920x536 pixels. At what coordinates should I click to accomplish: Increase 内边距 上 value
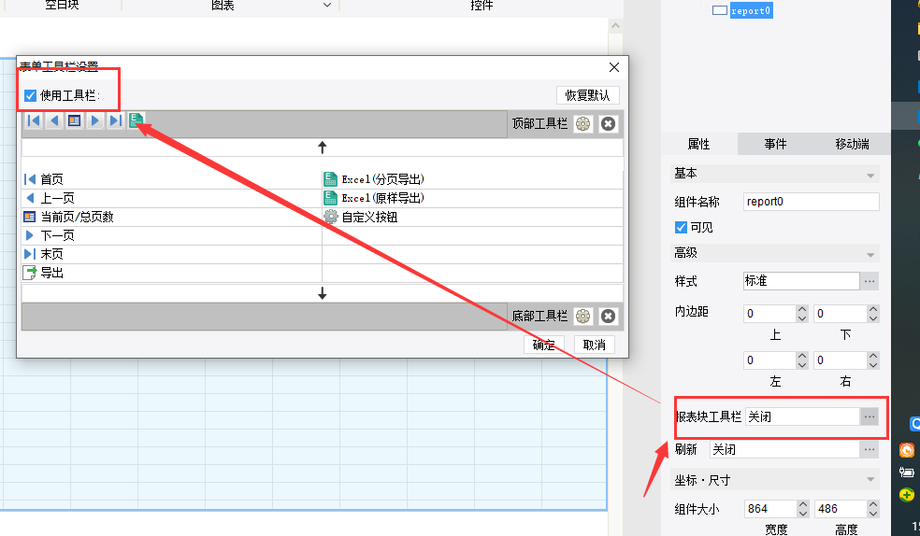coord(802,309)
